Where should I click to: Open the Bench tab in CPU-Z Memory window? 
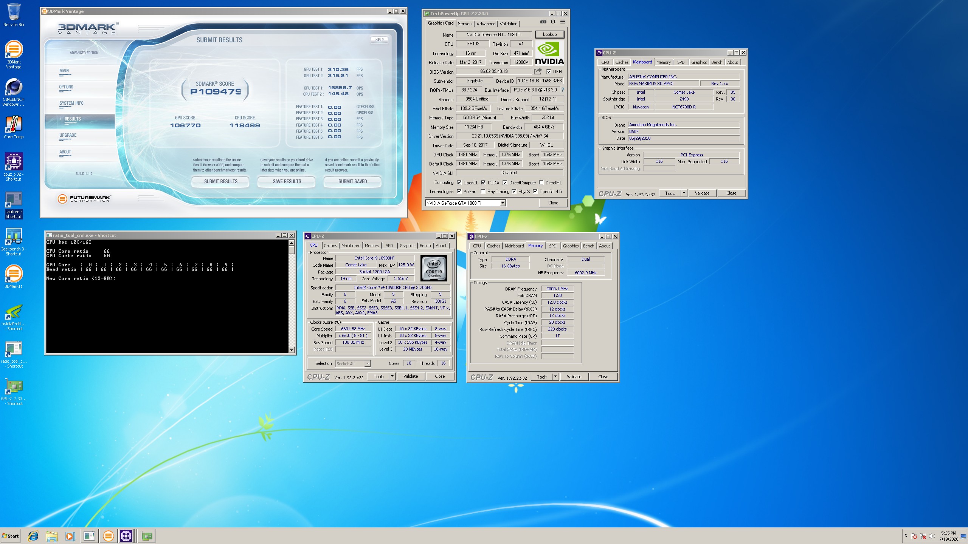tap(588, 246)
